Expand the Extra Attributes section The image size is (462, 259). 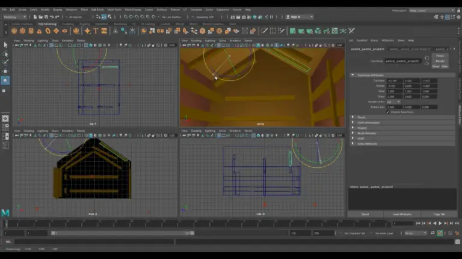(353, 144)
